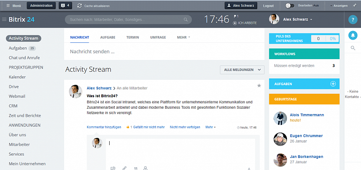Click the attach file icon in comment editor
Image resolution: width=361 pixels, height=170 pixels.
click(x=112, y=168)
